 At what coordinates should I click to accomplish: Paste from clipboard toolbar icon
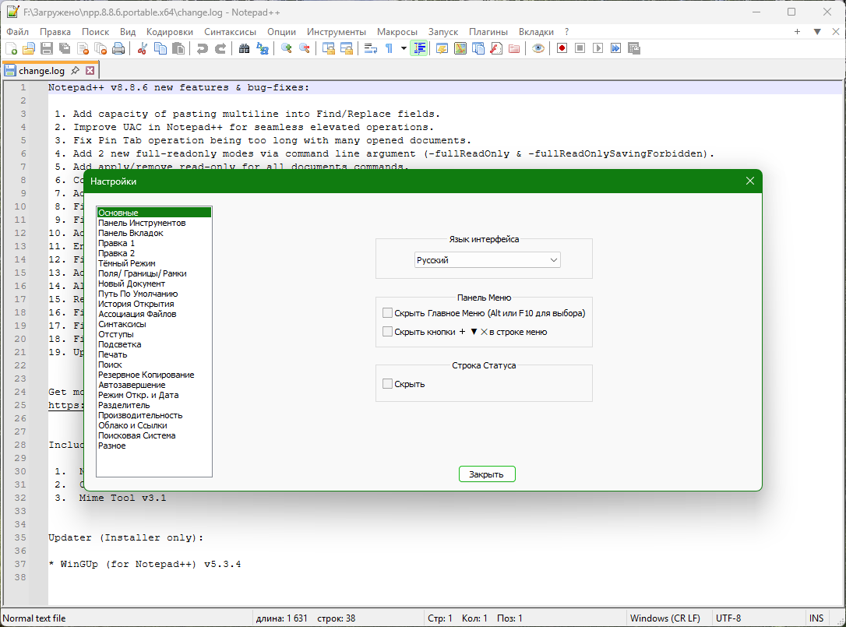pyautogui.click(x=178, y=48)
